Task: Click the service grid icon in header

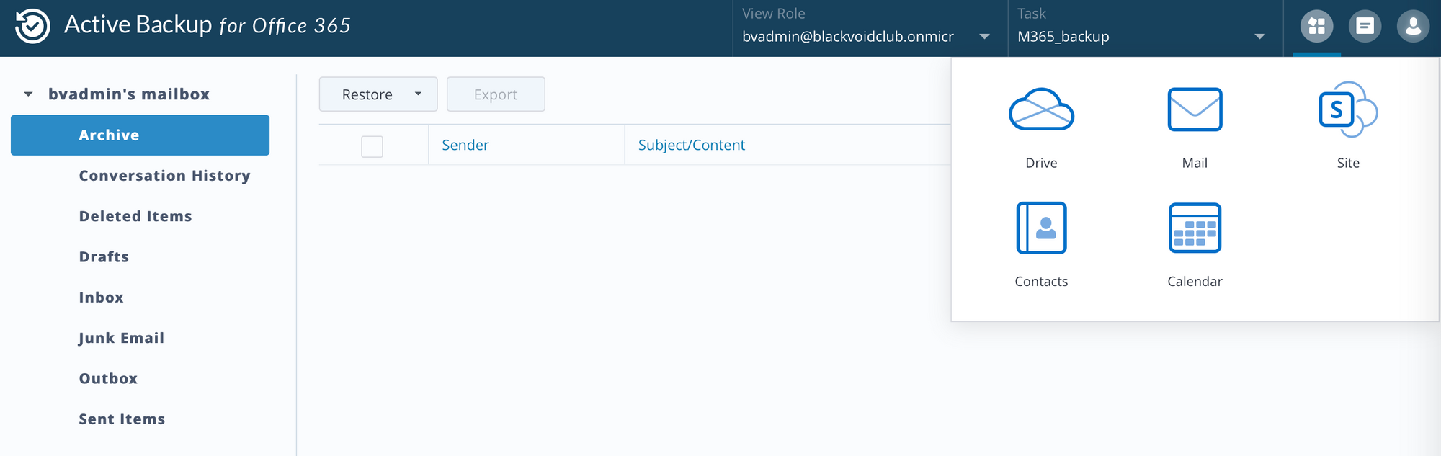Action: (1316, 27)
